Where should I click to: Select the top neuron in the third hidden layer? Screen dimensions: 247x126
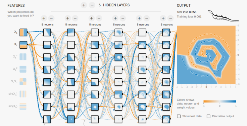(95, 33)
